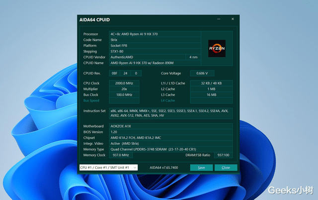Click the AIDA64 v7.65.7400 version label
The width and height of the screenshot is (318, 200).
click(x=164, y=168)
